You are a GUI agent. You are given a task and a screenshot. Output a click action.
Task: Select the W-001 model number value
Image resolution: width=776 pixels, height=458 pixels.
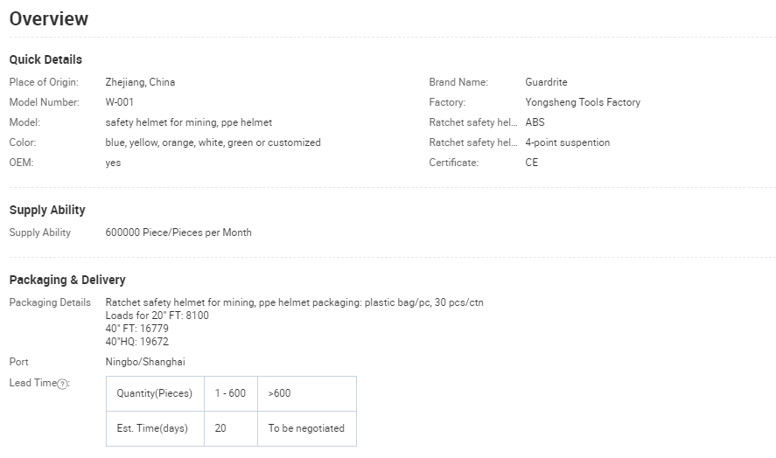point(119,102)
